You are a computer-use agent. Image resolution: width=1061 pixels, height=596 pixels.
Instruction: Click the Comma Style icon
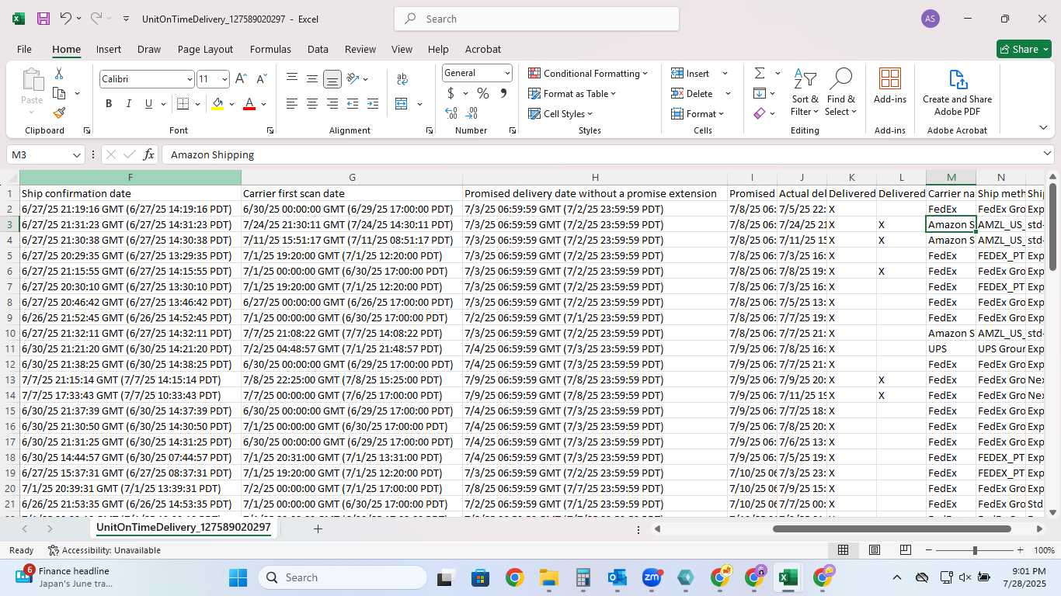tap(503, 93)
